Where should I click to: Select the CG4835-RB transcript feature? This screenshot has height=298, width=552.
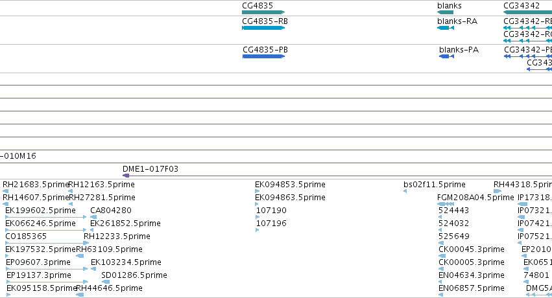click(x=263, y=28)
